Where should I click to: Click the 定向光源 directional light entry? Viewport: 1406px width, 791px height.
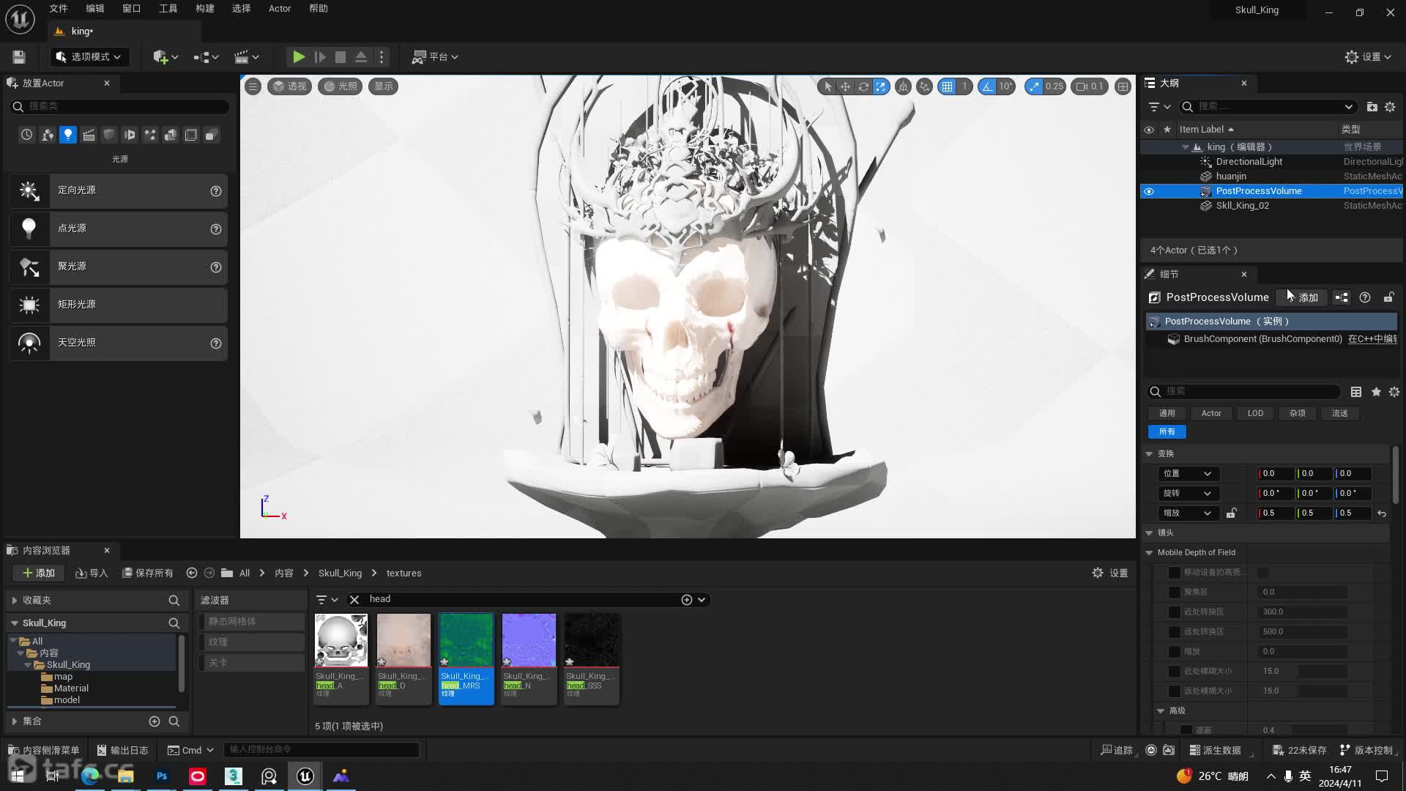pos(118,190)
